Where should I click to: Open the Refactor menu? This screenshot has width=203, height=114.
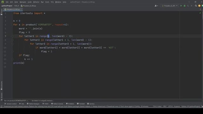pos(36,2)
